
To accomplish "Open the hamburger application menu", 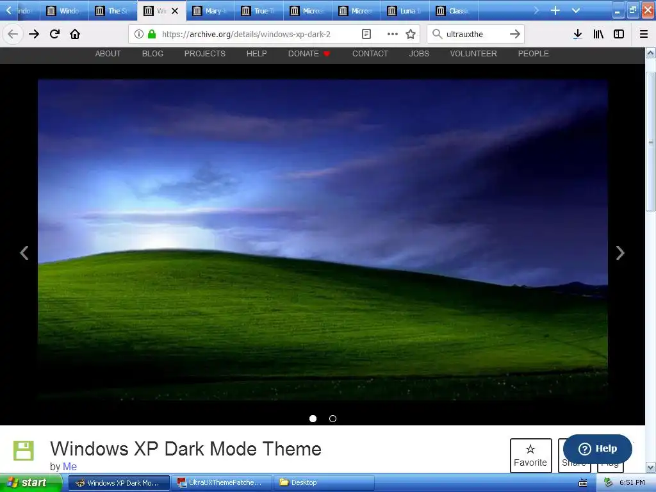I will (x=644, y=34).
